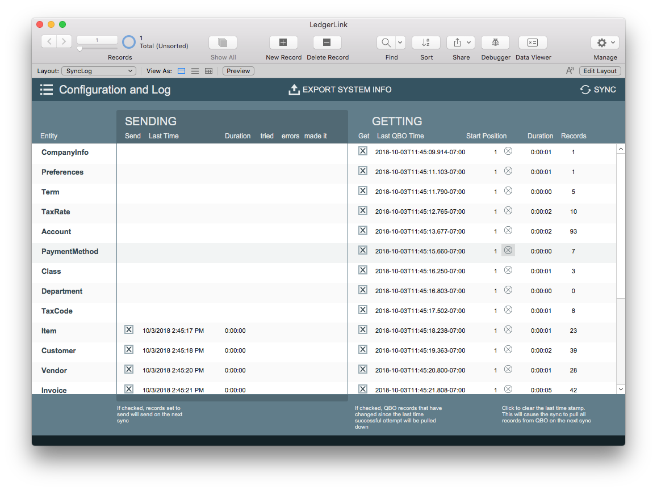
Task: Click the record number field
Action: [x=97, y=40]
